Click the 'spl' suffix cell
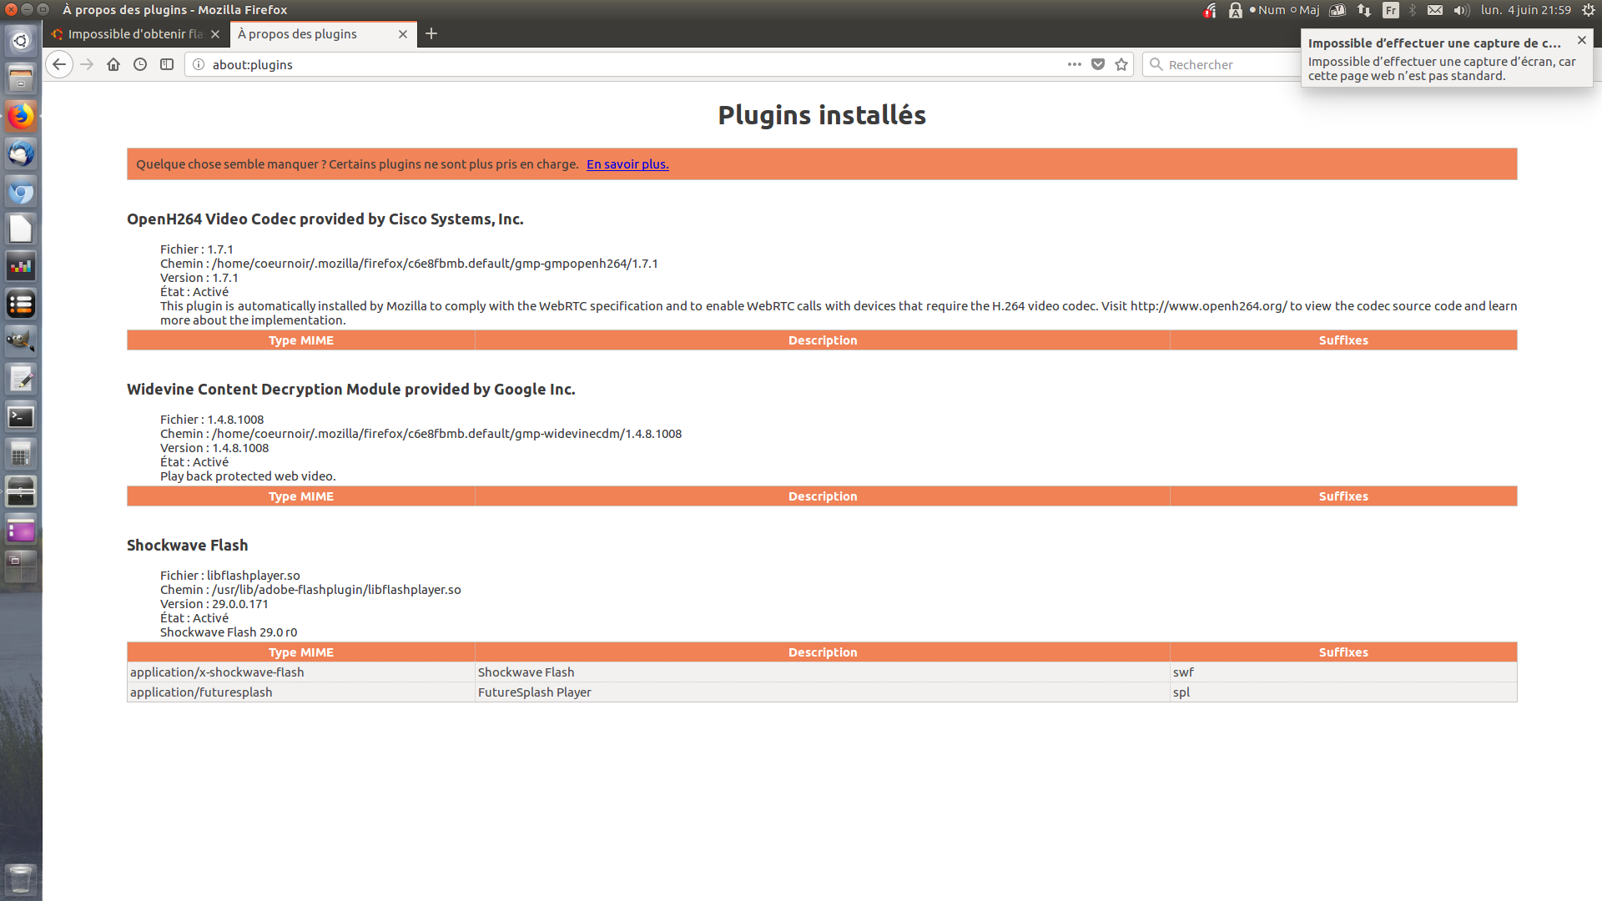 tap(1343, 692)
